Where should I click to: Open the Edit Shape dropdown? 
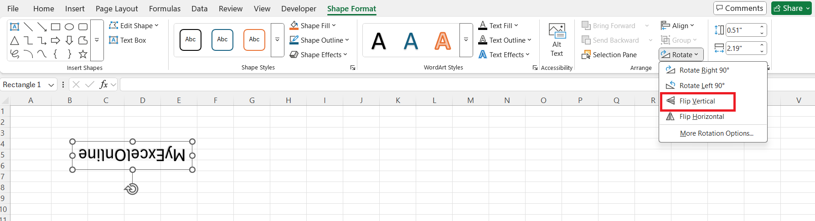coord(134,26)
